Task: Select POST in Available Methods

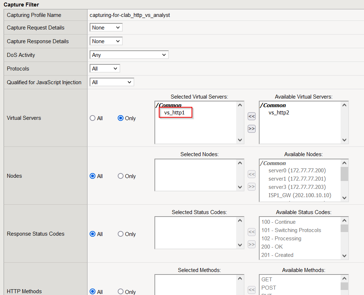Action: [x=269, y=288]
